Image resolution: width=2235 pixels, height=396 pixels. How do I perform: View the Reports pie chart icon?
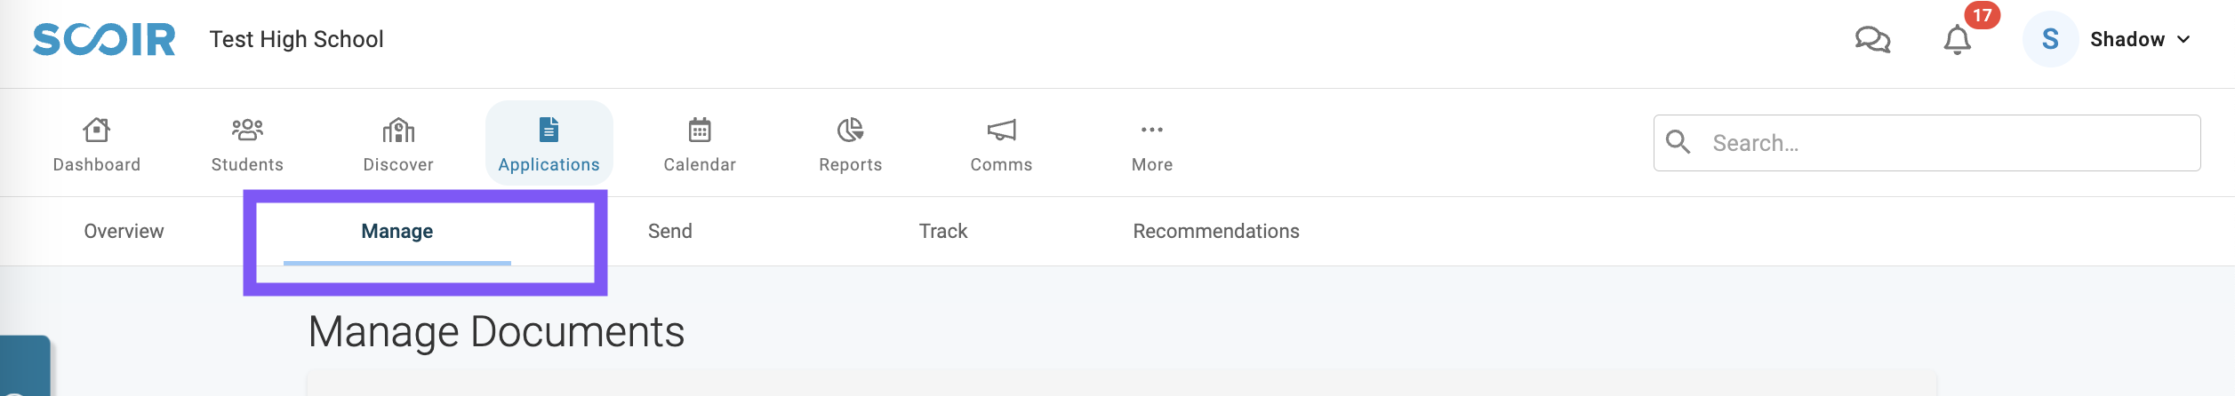point(851,131)
